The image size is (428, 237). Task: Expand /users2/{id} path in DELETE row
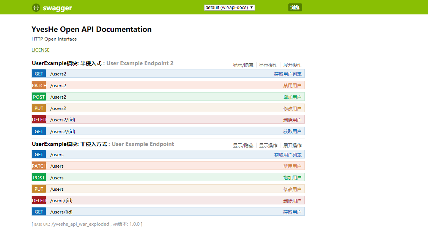click(63, 120)
